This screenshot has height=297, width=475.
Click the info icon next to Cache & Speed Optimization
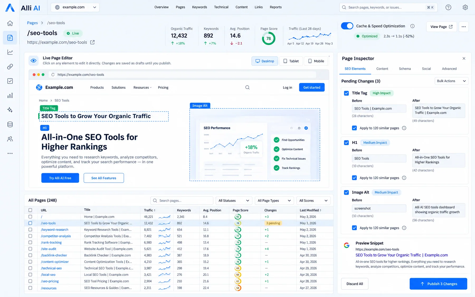tap(412, 26)
